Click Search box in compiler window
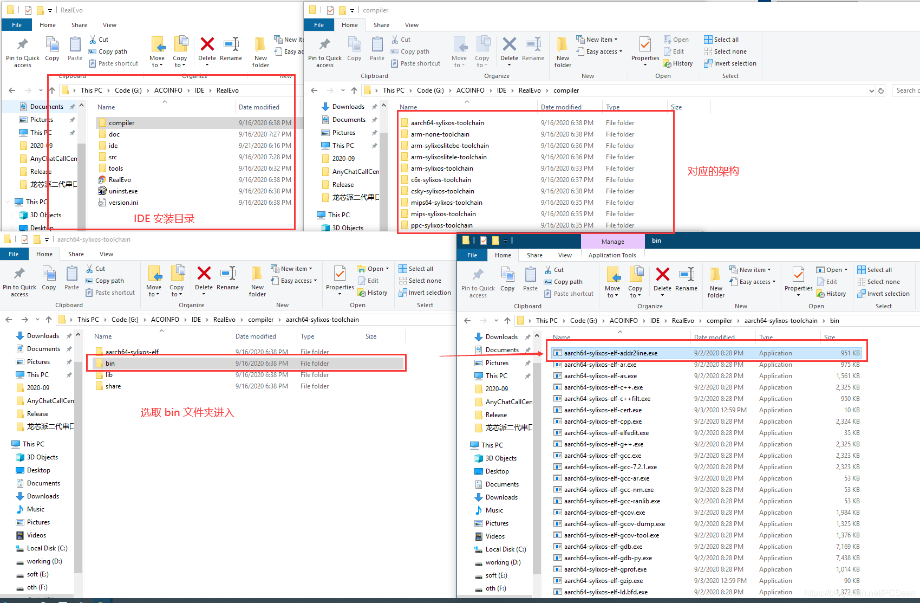Image resolution: width=920 pixels, height=603 pixels. (x=906, y=90)
